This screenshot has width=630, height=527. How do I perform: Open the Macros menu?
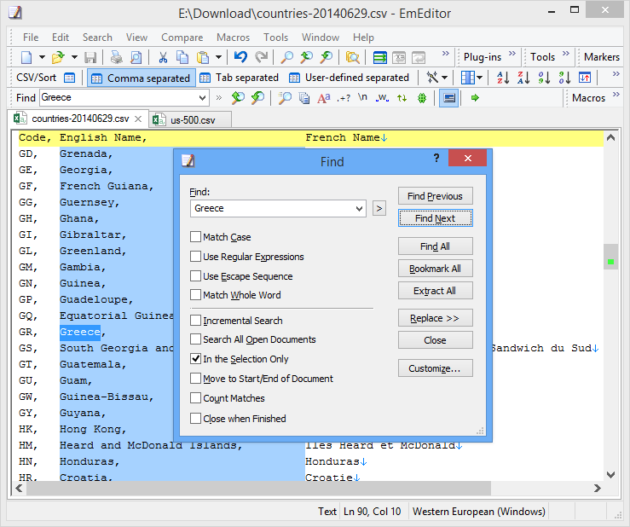233,38
